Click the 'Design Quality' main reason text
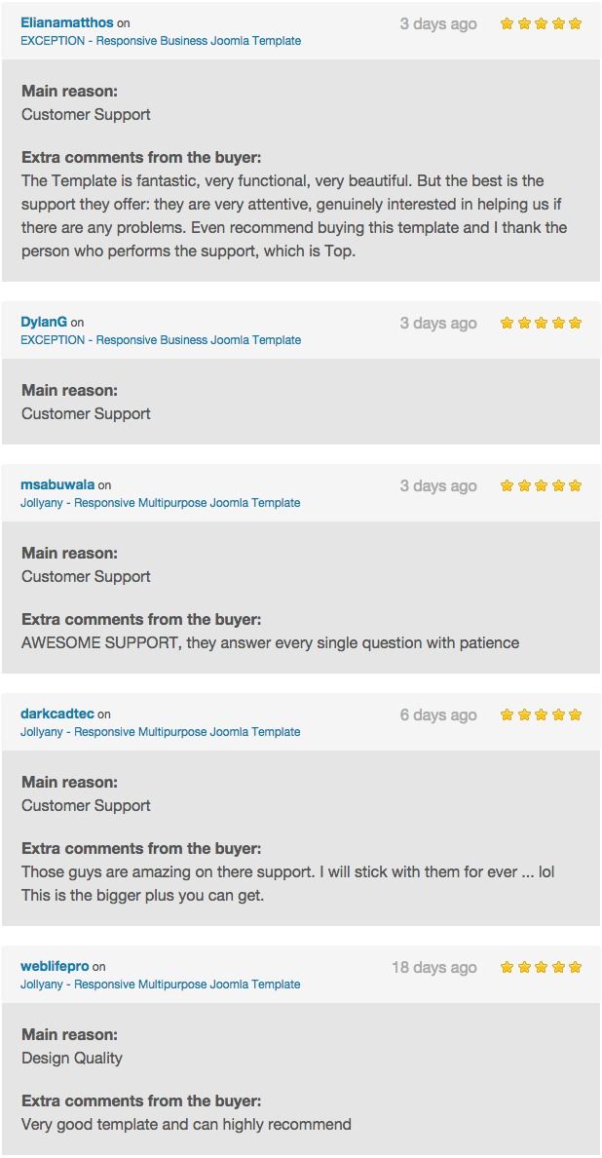Viewport: 602px width, 1158px height. click(72, 1058)
